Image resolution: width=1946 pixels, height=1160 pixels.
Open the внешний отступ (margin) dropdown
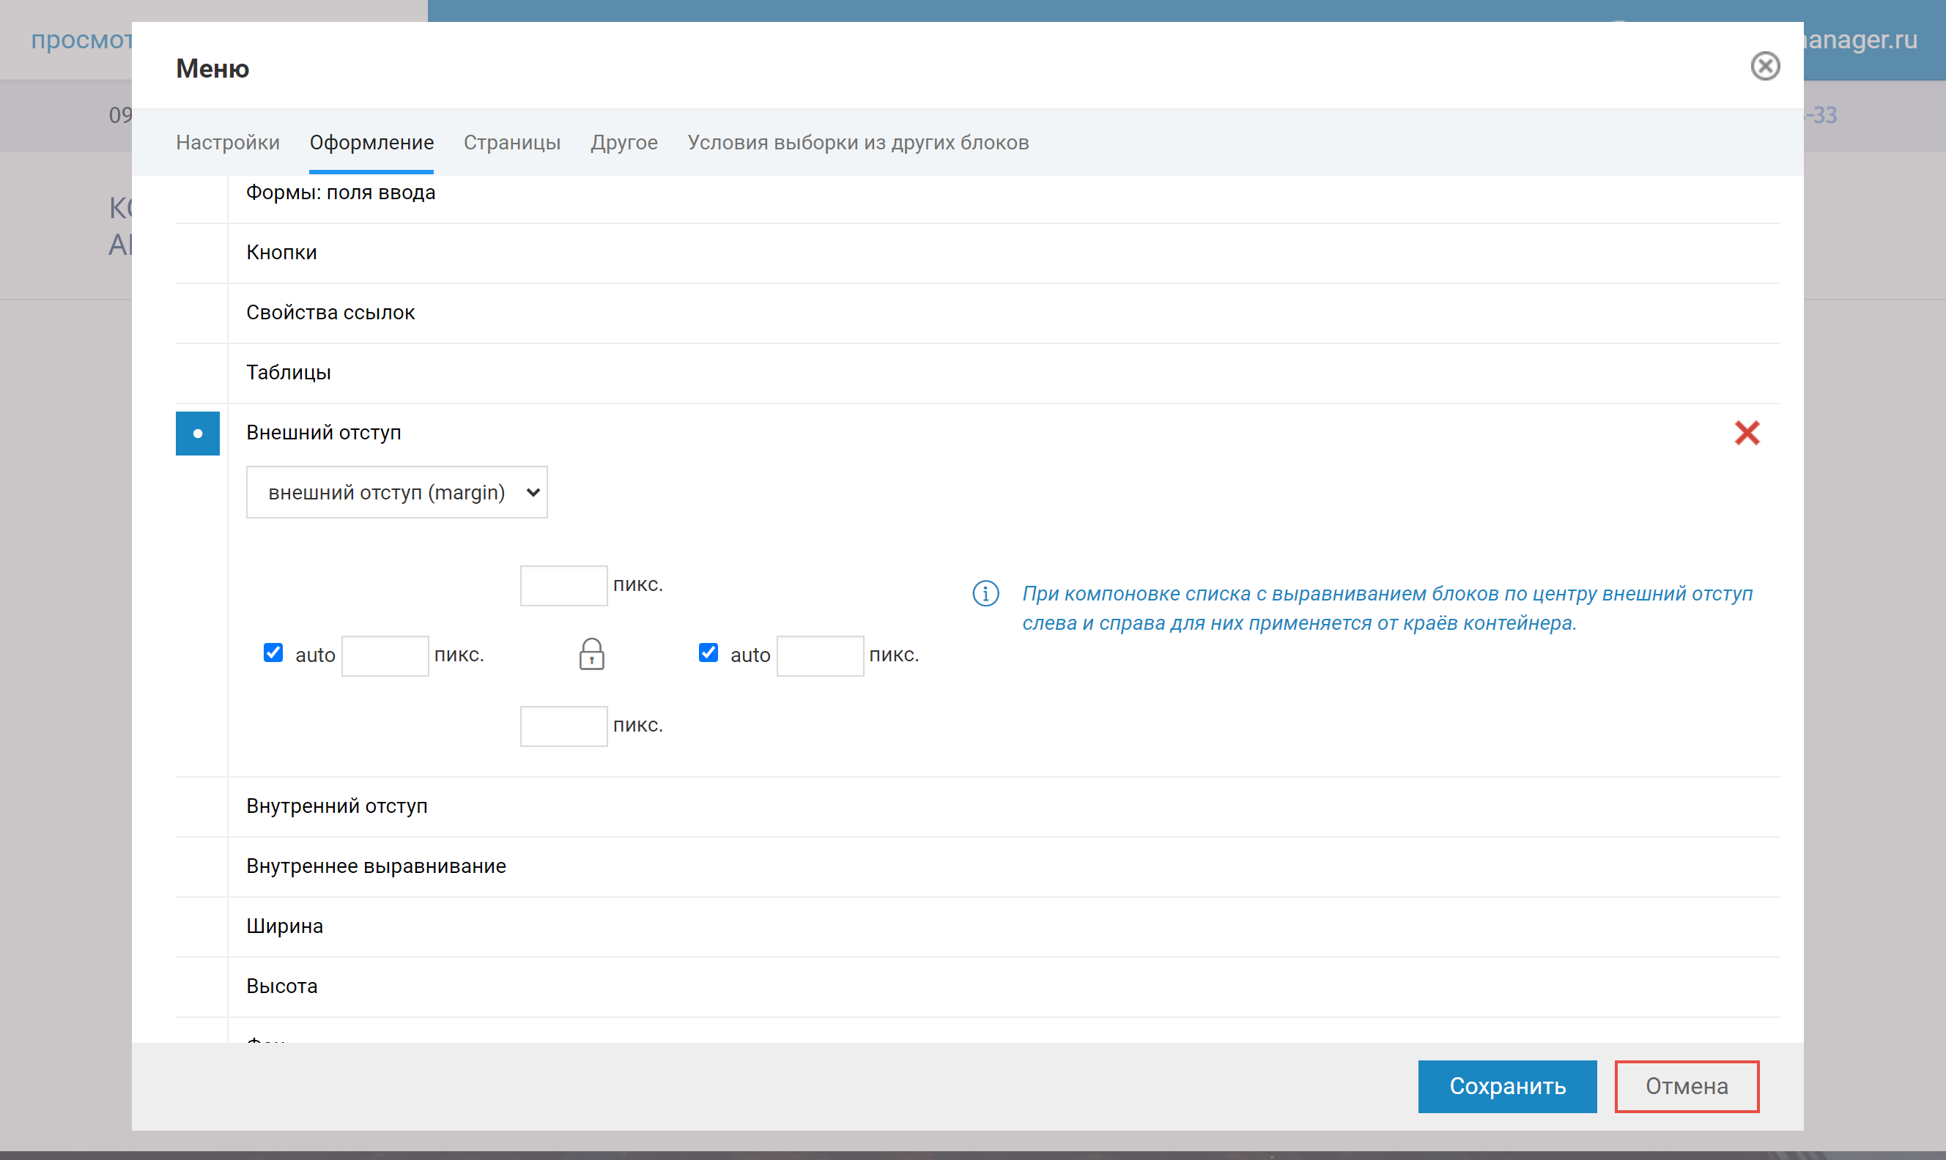pos(396,492)
